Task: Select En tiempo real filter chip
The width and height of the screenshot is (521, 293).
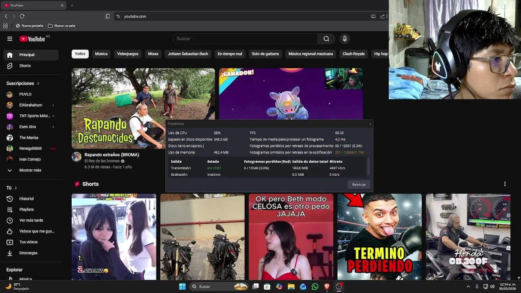Action: point(230,54)
